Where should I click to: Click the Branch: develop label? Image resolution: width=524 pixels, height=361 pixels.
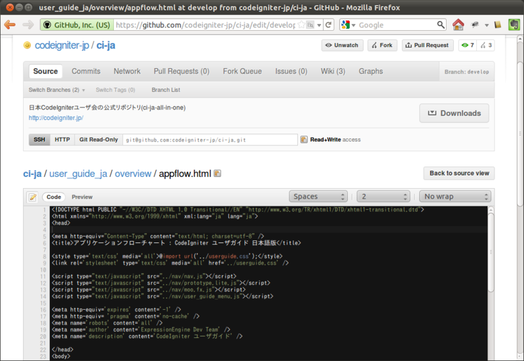click(466, 72)
